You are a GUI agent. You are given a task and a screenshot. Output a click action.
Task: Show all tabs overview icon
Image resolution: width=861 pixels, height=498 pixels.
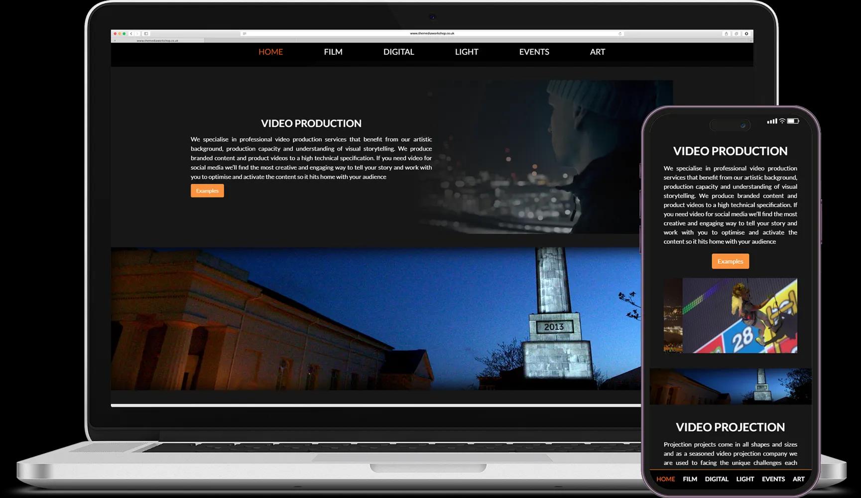pos(736,34)
